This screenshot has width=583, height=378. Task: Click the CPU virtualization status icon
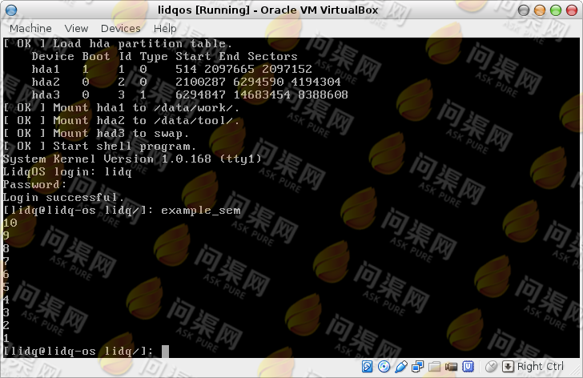[468, 367]
